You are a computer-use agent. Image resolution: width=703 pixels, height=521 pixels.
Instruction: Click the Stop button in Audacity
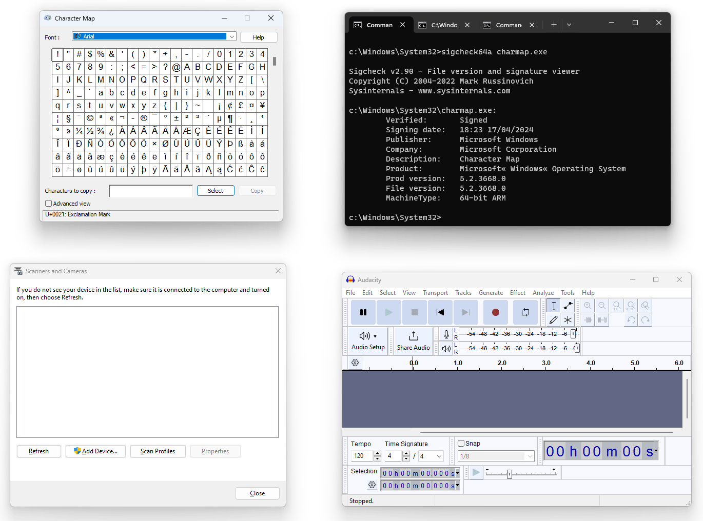(x=415, y=312)
